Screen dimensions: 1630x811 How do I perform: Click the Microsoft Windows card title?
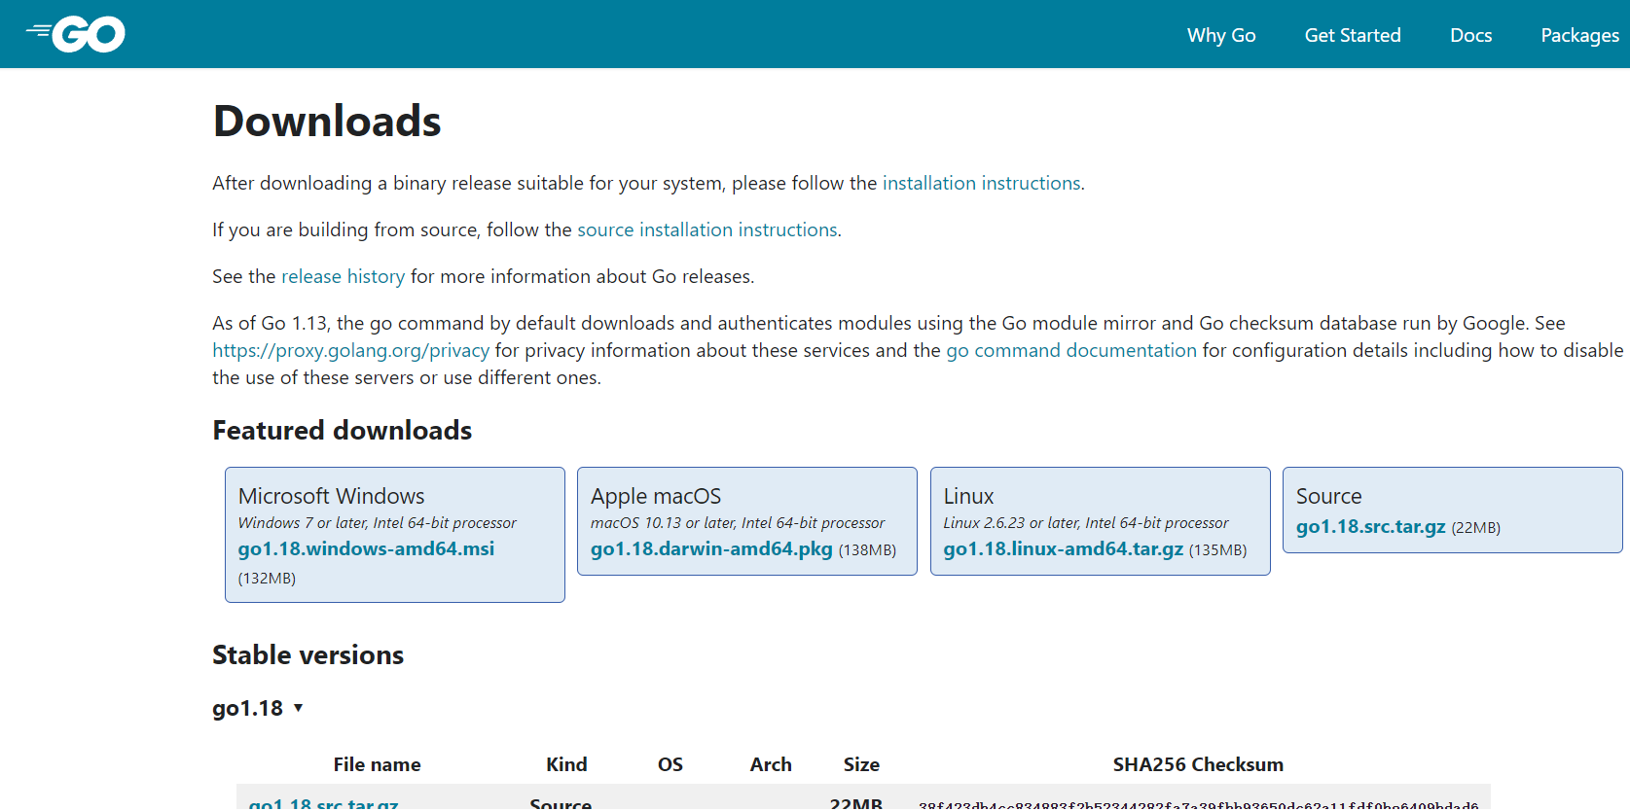331,496
